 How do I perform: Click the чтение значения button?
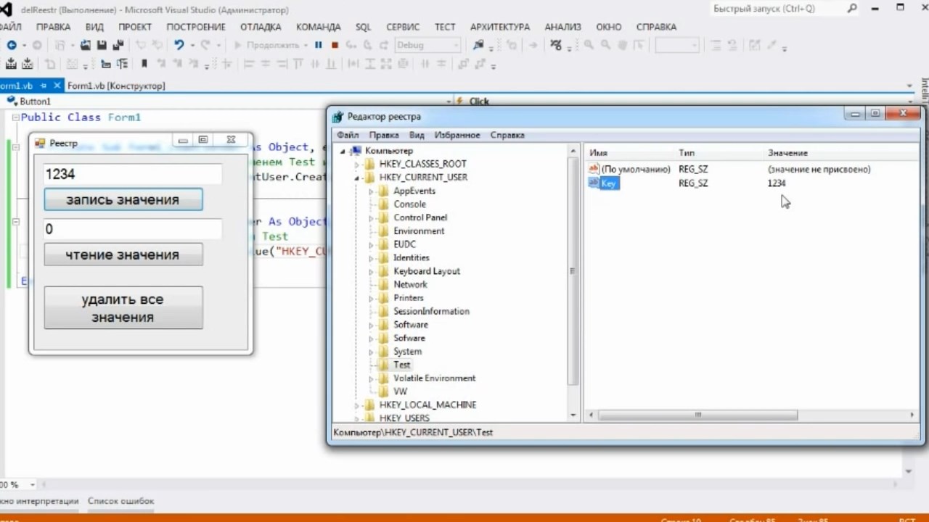123,254
